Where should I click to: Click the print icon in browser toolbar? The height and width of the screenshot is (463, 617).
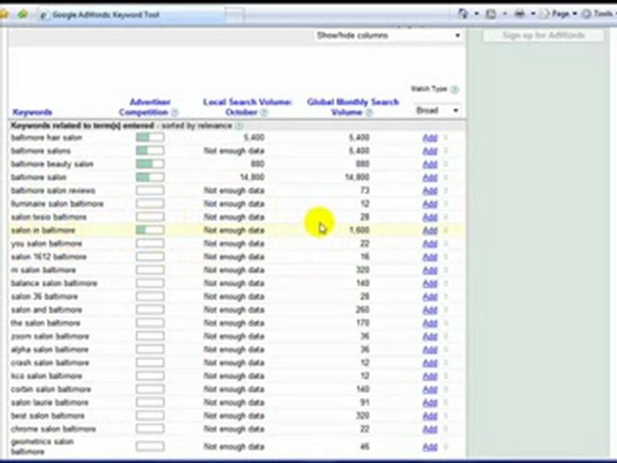coord(519,14)
